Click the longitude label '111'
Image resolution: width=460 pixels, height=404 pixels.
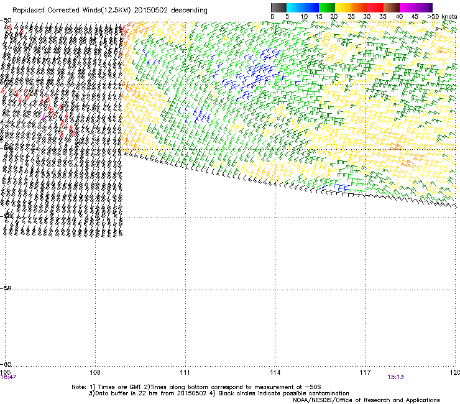(185, 372)
